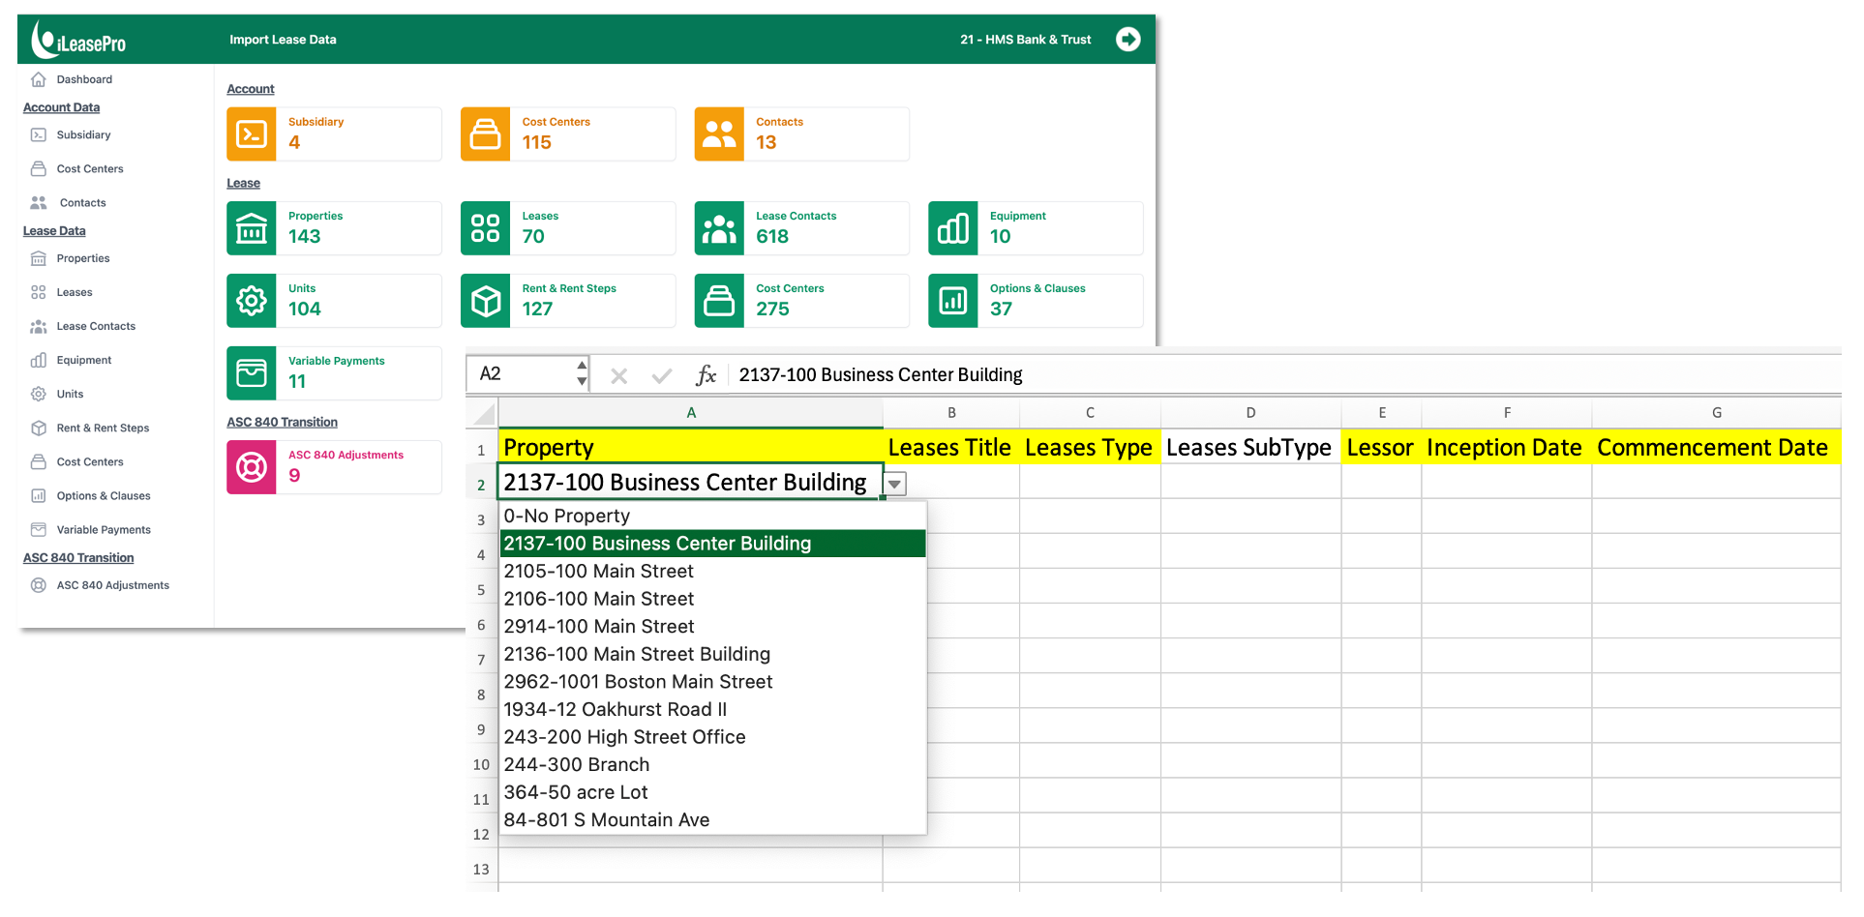
Task: Select 84-801 S Mountain Ave option
Action: pos(712,820)
